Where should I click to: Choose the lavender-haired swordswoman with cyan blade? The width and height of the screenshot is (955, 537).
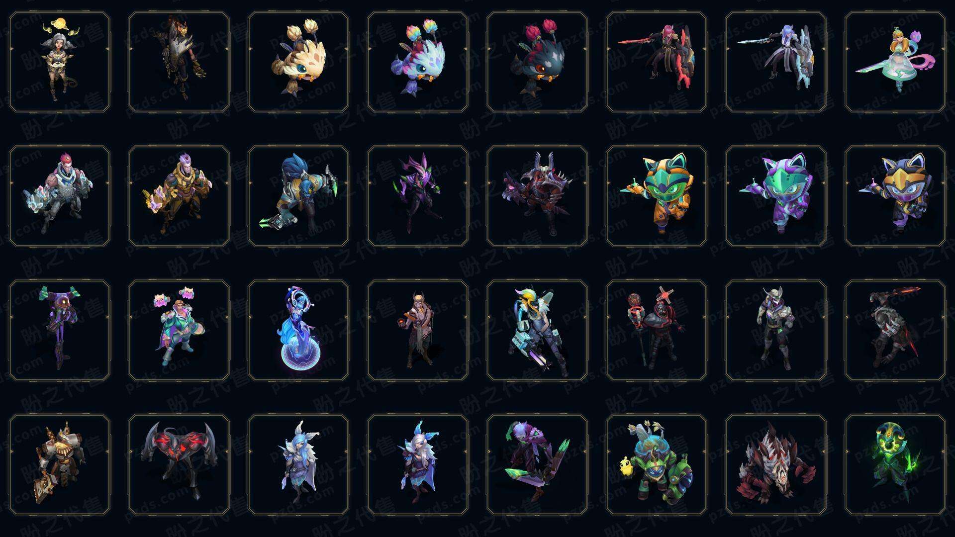(776, 62)
